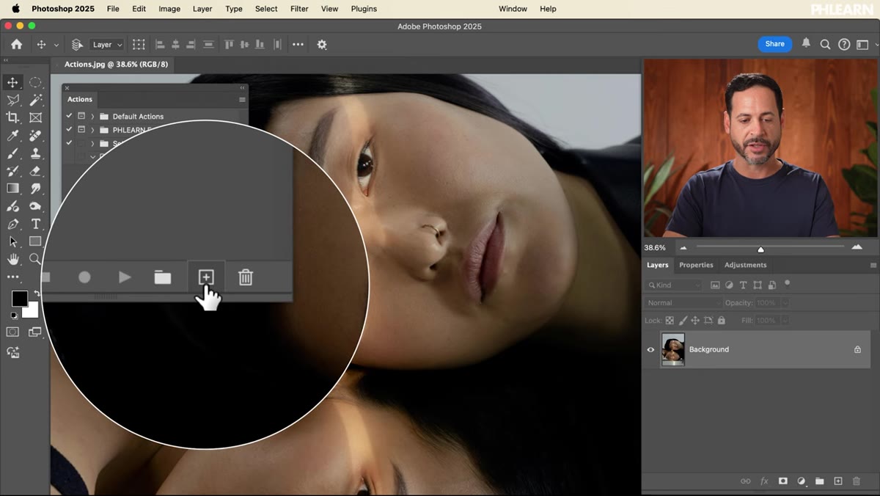
Task: Open the Layers panel menu
Action: click(873, 265)
